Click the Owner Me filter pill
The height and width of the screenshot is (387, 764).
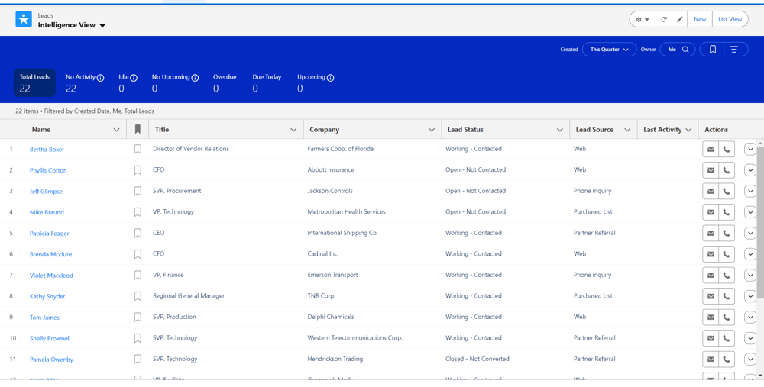677,49
